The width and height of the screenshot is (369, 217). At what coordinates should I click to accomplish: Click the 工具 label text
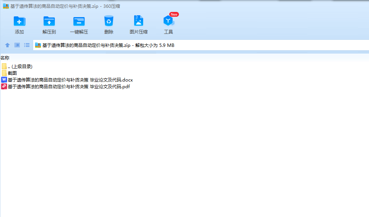(168, 32)
